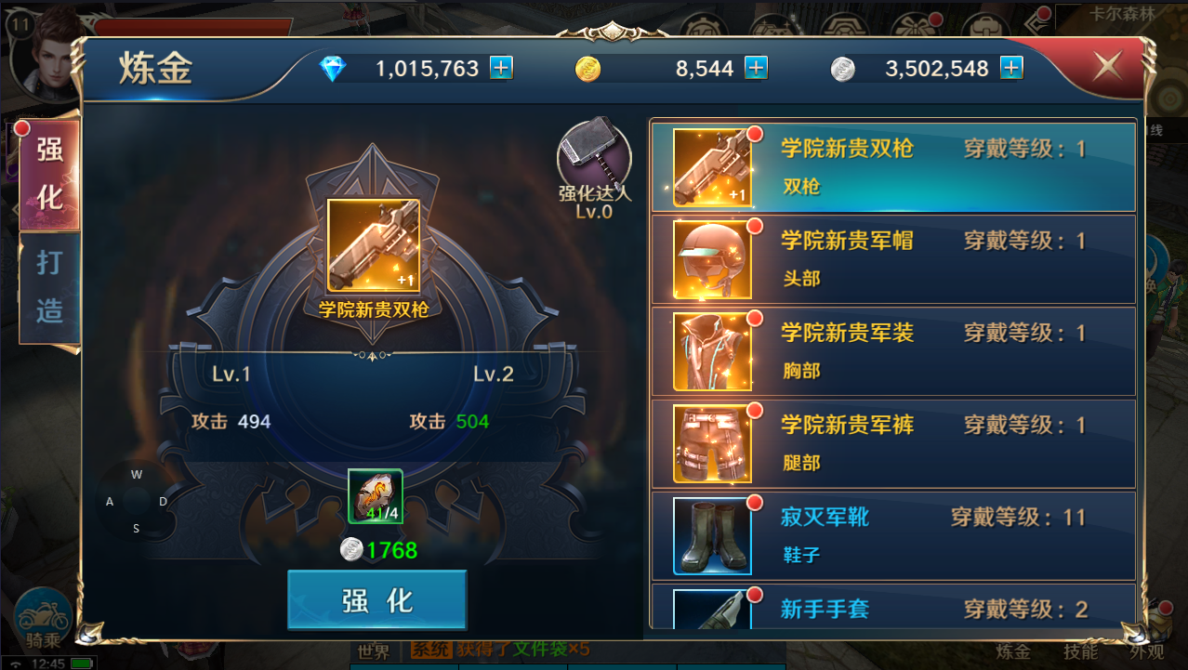Add silver coins with the plus button
This screenshot has height=670, width=1188.
tap(1011, 68)
